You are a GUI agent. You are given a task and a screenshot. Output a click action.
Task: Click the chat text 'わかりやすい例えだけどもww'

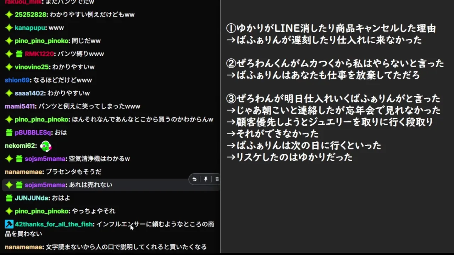tap(92, 15)
